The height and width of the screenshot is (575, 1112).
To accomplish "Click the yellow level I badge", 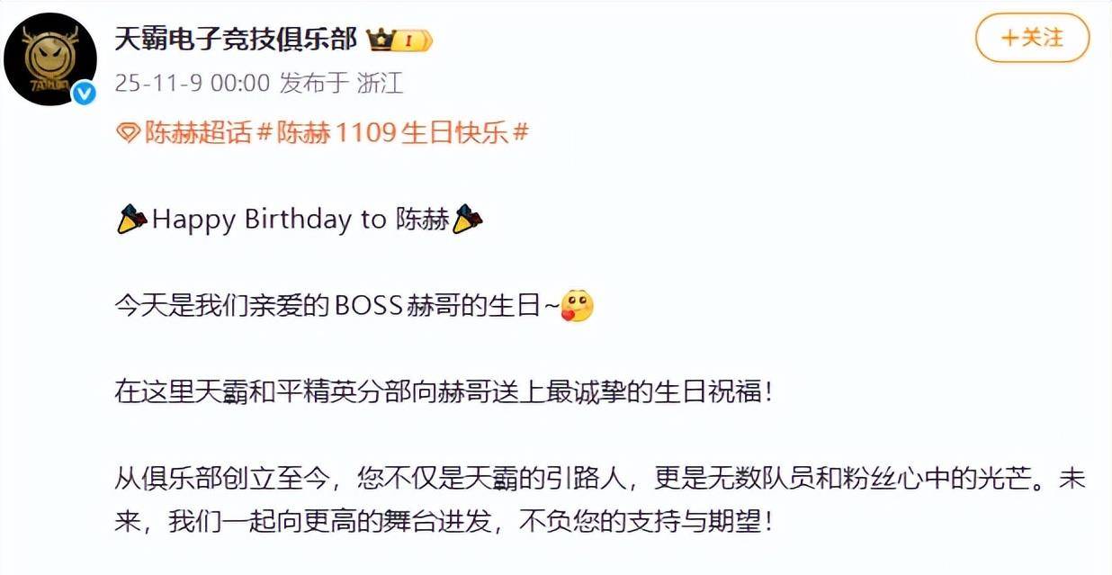I will tap(414, 40).
